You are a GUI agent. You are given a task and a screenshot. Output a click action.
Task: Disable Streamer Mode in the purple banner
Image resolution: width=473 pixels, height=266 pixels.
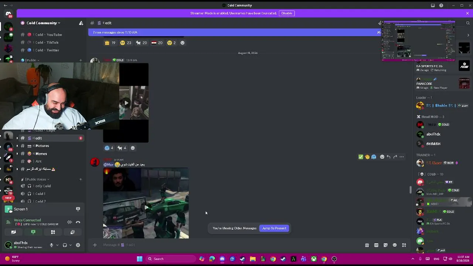click(x=287, y=13)
